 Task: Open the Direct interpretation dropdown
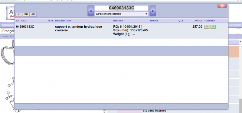click(122, 14)
